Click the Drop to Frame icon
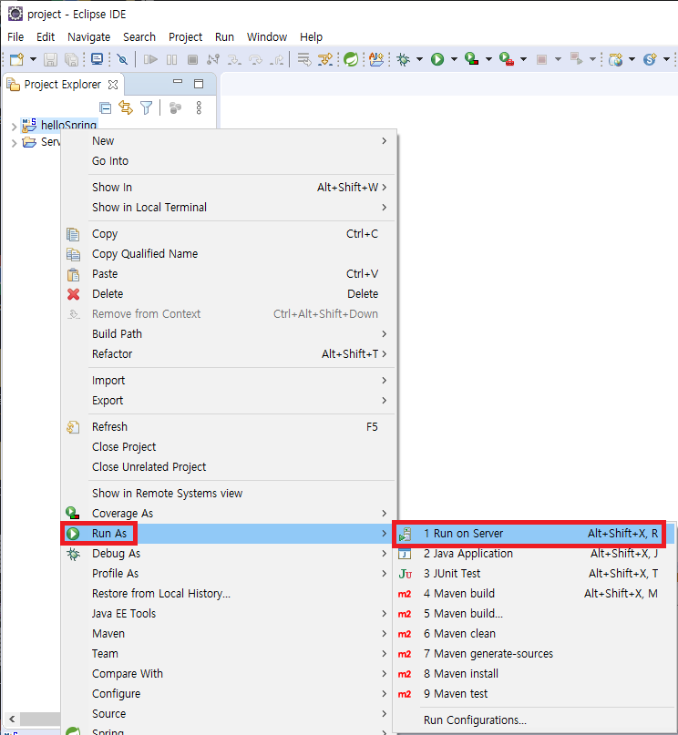 (304, 59)
